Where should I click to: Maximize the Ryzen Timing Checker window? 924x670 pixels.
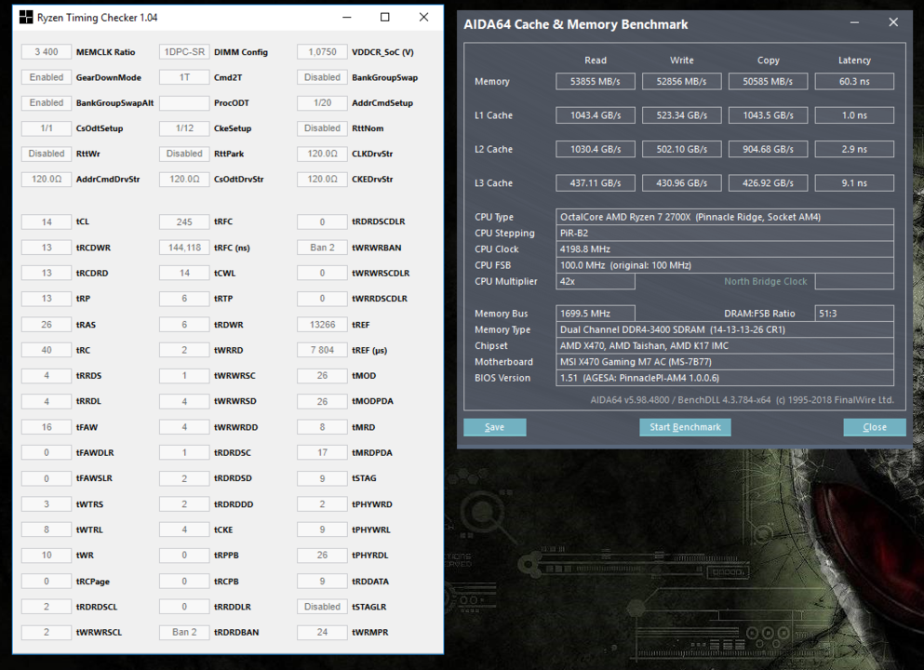385,17
